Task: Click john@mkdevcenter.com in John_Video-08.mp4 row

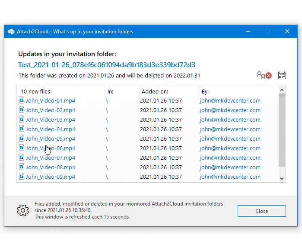Action: click(230, 167)
